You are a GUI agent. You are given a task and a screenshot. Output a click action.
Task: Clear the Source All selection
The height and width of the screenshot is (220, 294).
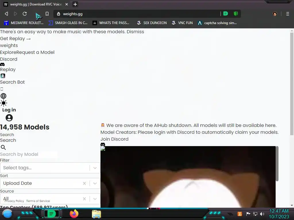[84, 199]
